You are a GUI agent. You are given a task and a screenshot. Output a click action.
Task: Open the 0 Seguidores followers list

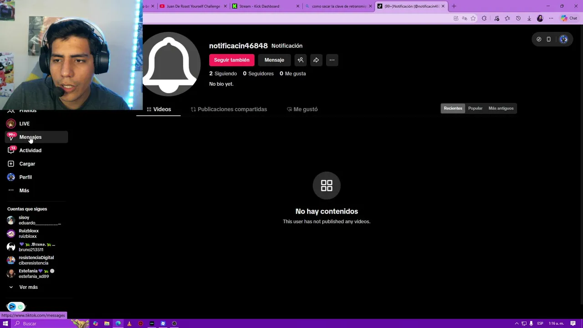tap(258, 73)
